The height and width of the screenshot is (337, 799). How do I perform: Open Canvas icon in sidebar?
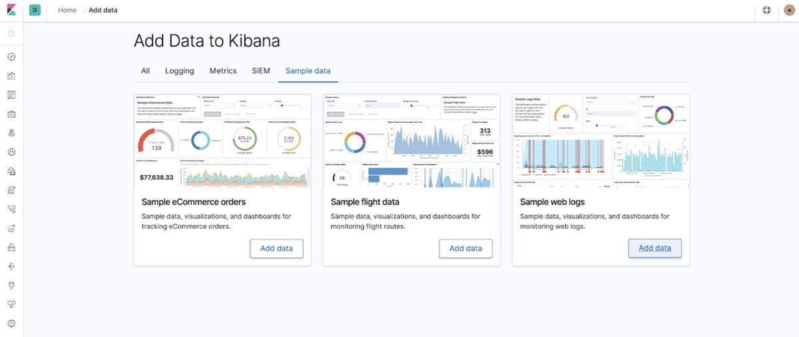tap(11, 114)
